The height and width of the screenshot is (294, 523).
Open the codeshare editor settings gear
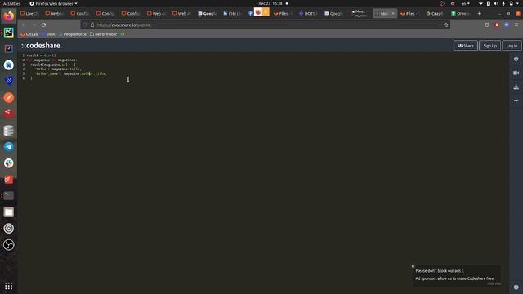click(516, 59)
